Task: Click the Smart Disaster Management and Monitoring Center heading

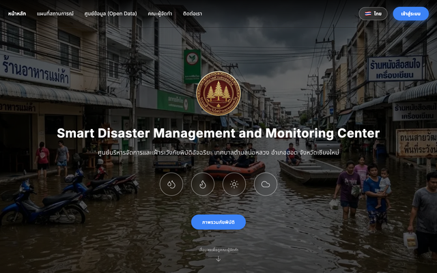Action: click(218, 133)
